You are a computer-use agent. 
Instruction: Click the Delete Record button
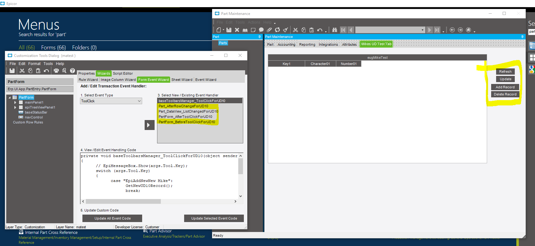coord(505,94)
